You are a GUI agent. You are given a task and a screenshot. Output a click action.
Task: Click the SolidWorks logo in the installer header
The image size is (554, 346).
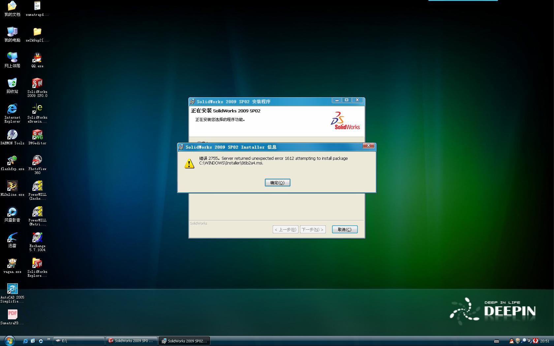pos(345,121)
